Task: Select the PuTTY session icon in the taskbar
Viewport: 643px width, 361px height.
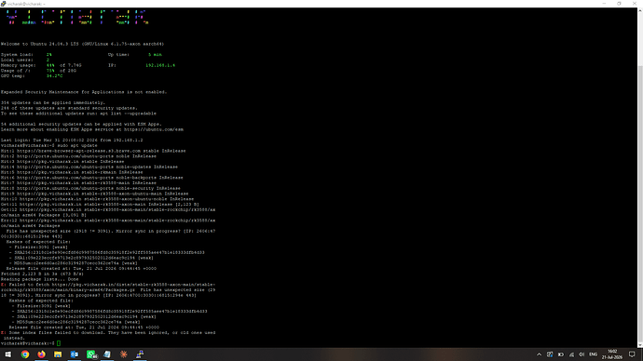Action: (140, 354)
